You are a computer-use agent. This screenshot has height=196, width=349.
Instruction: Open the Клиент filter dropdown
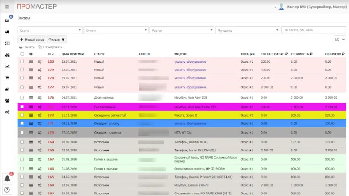pos(116,30)
